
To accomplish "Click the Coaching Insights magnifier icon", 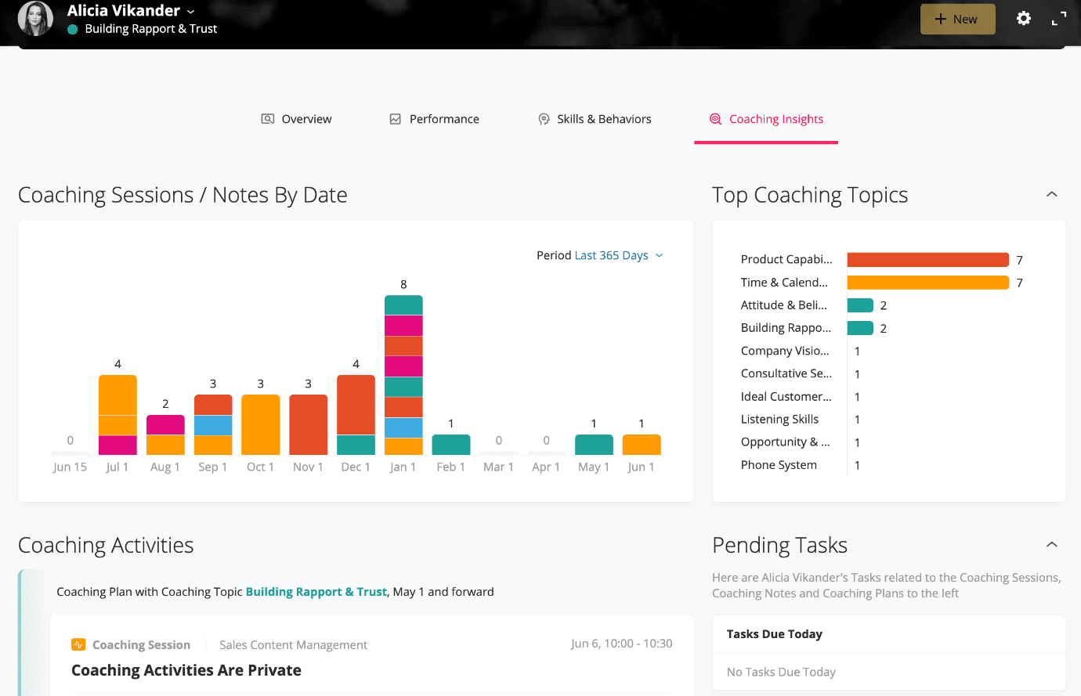I will tap(715, 119).
